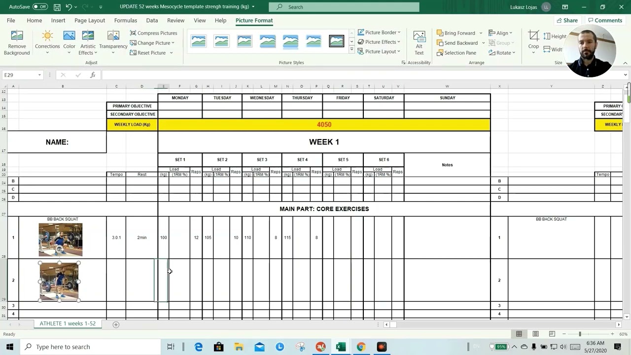Image resolution: width=631 pixels, height=355 pixels.
Task: Collapse the ribbon with the chevron
Action: 625,63
